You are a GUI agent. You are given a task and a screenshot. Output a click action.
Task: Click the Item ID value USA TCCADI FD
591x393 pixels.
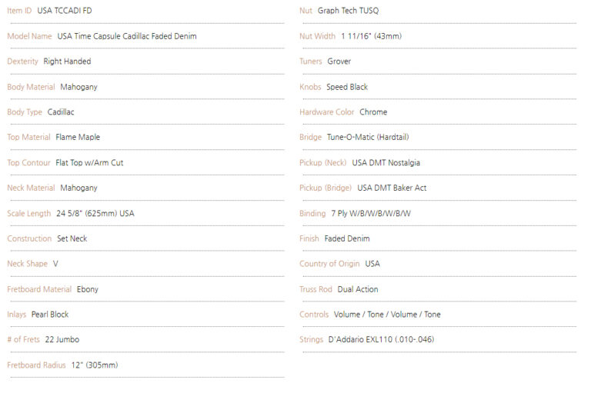pos(65,11)
